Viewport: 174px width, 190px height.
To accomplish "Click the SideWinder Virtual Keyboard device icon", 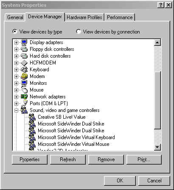I will 32,137.
